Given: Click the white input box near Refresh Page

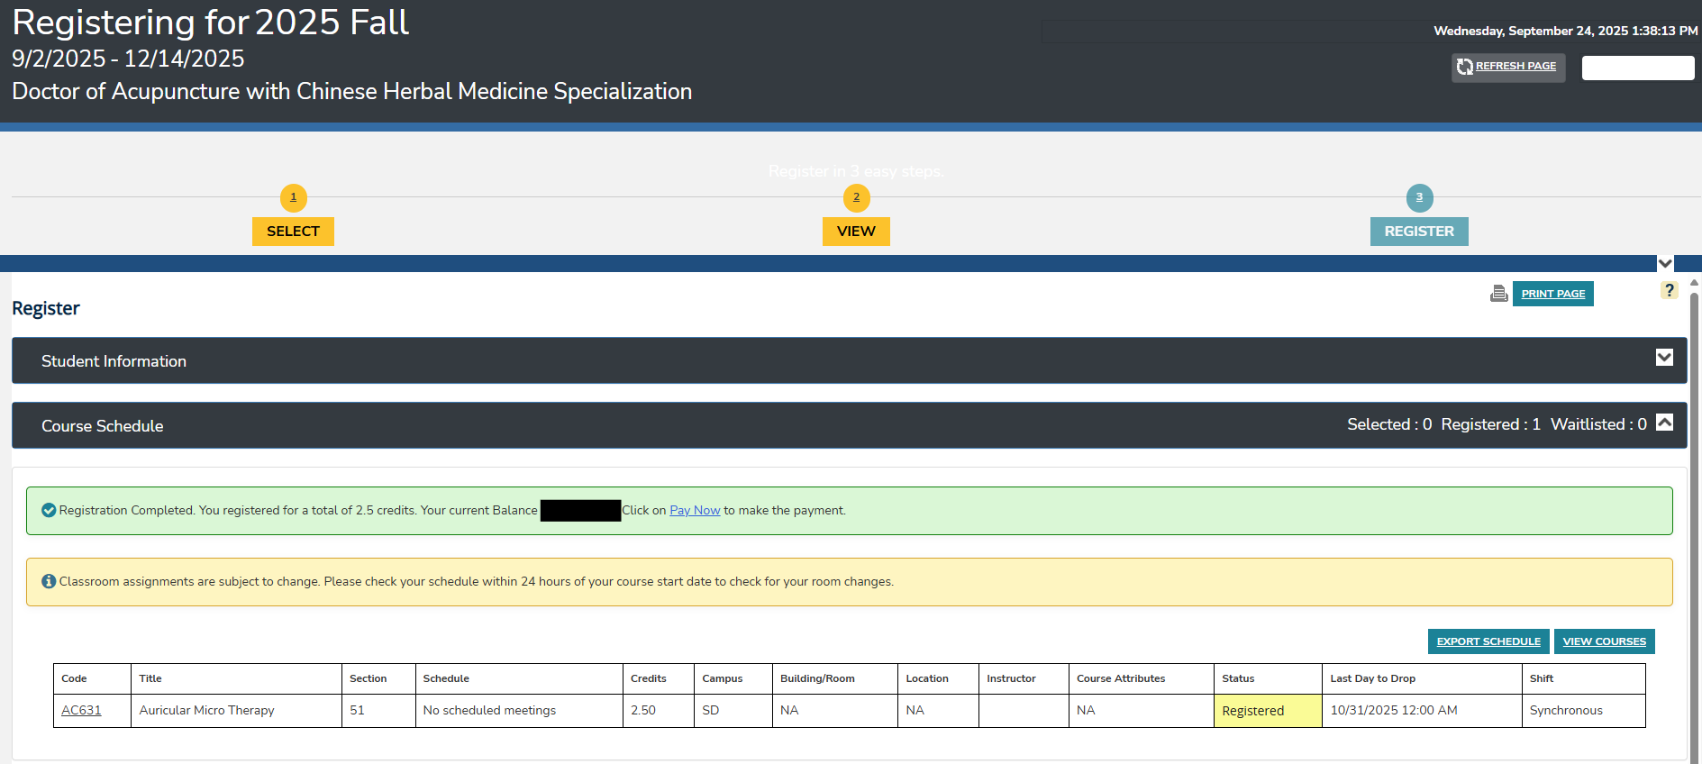Looking at the screenshot, I should [x=1637, y=68].
